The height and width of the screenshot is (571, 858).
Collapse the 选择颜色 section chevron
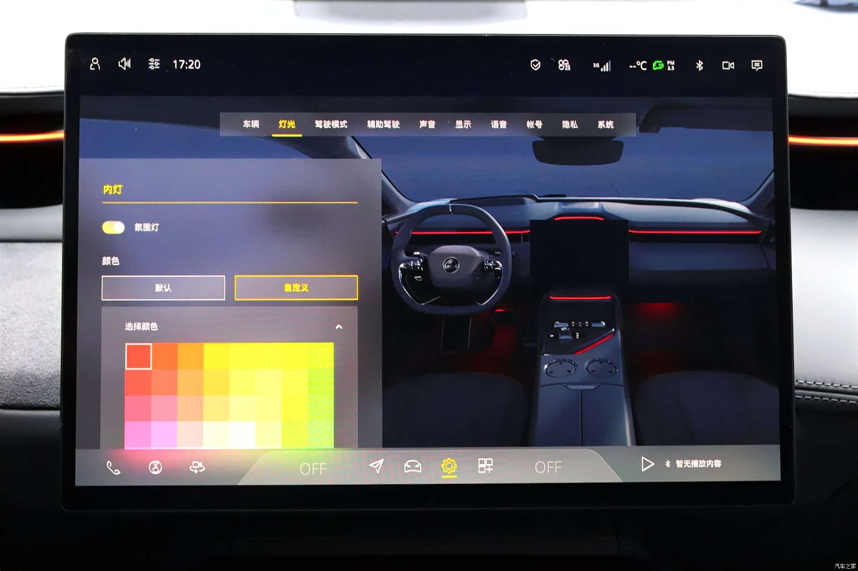[x=339, y=327]
